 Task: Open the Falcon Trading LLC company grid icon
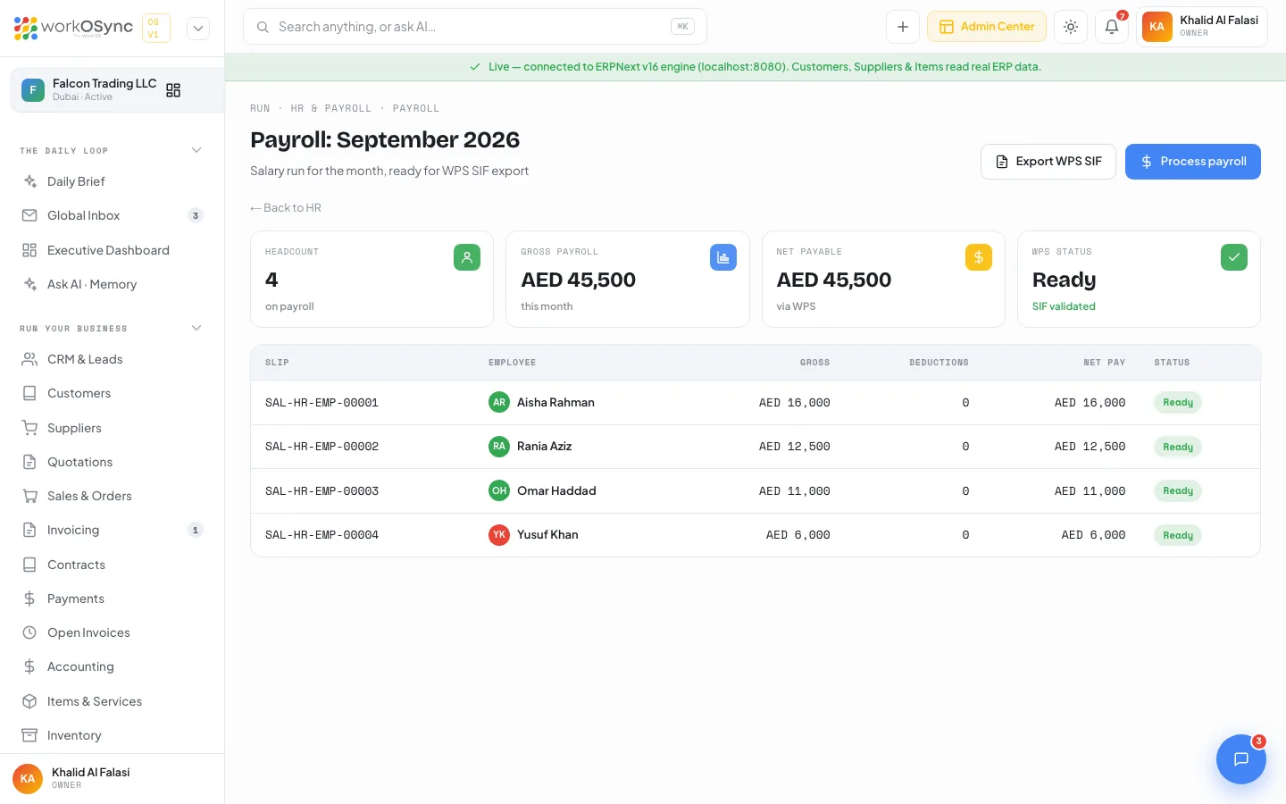tap(173, 90)
